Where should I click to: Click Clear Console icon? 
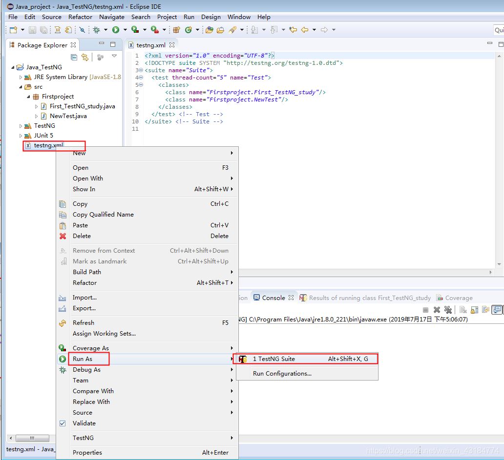(463, 310)
